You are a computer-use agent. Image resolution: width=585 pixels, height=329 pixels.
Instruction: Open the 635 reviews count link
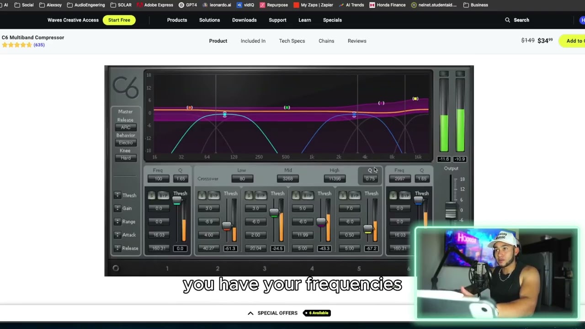(x=39, y=45)
